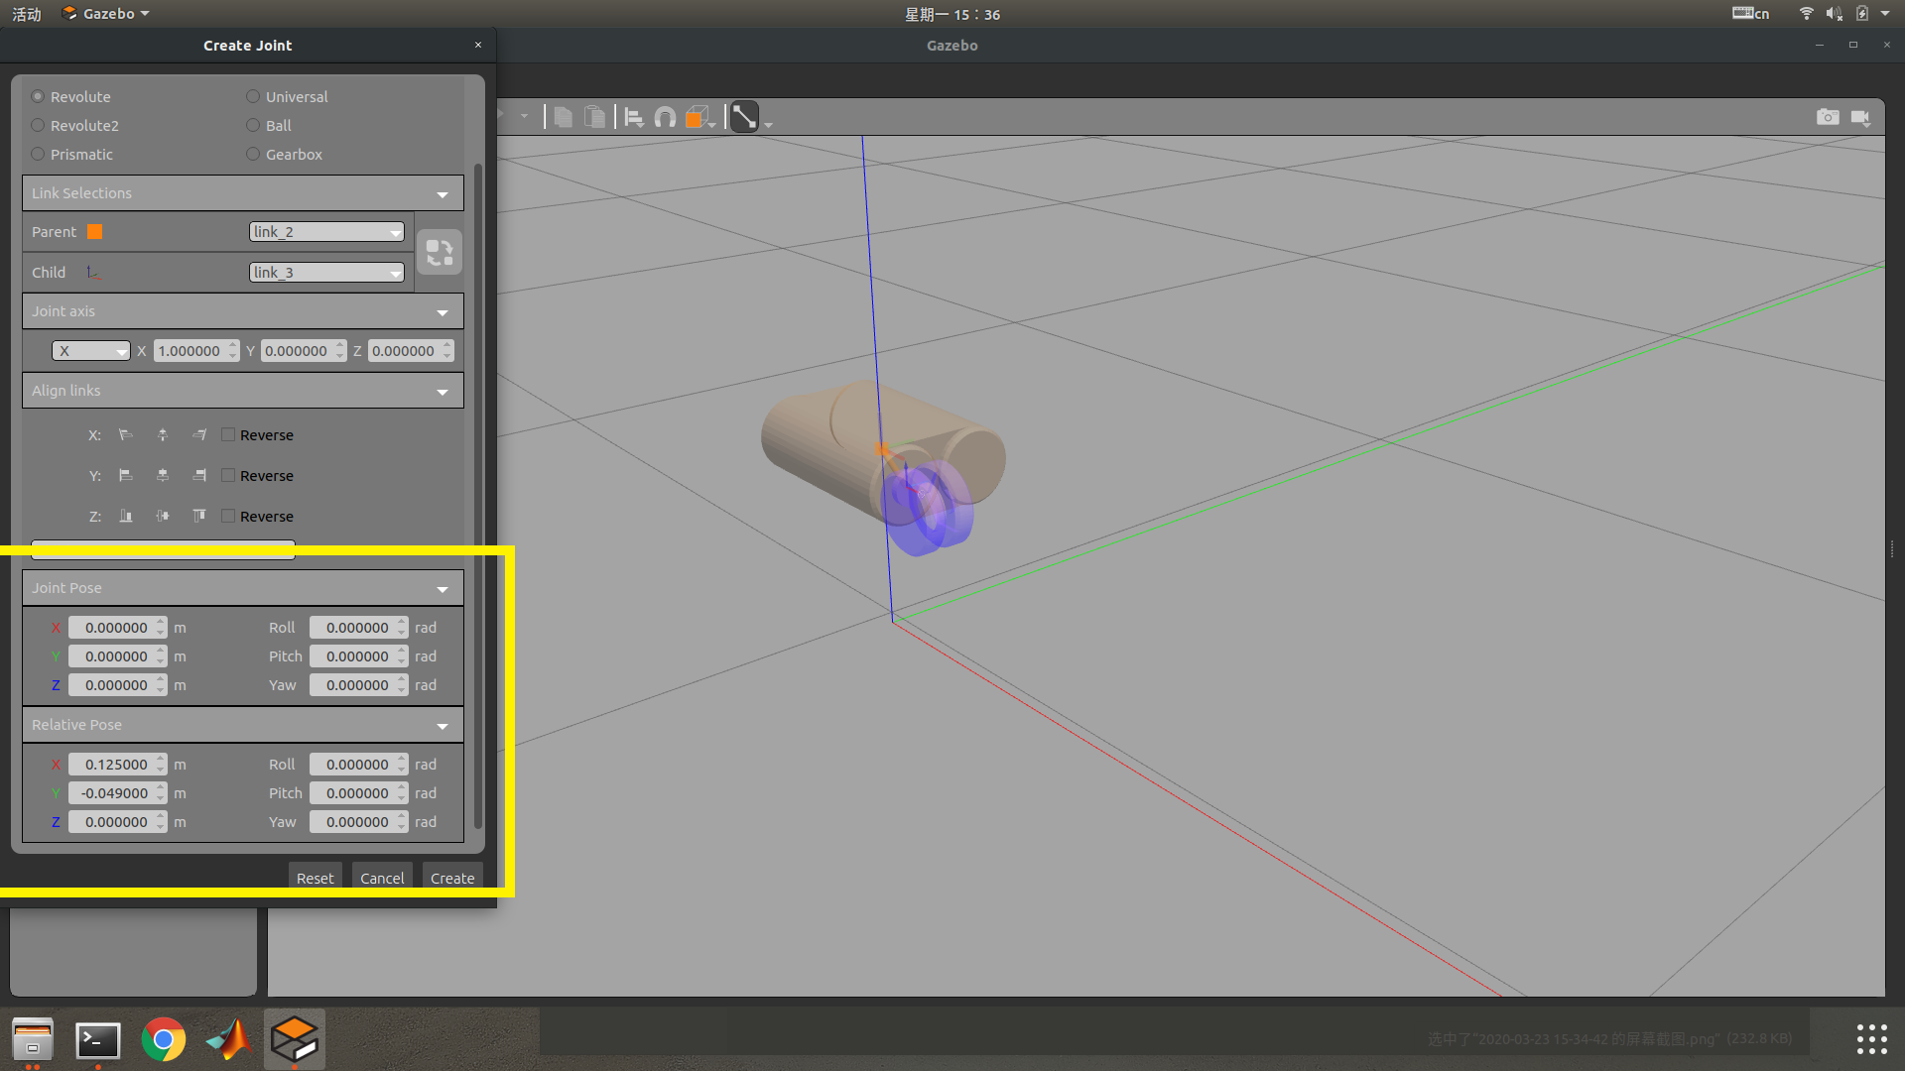Click the change view angle cube icon
Image resolution: width=1905 pixels, height=1071 pixels.
(698, 118)
